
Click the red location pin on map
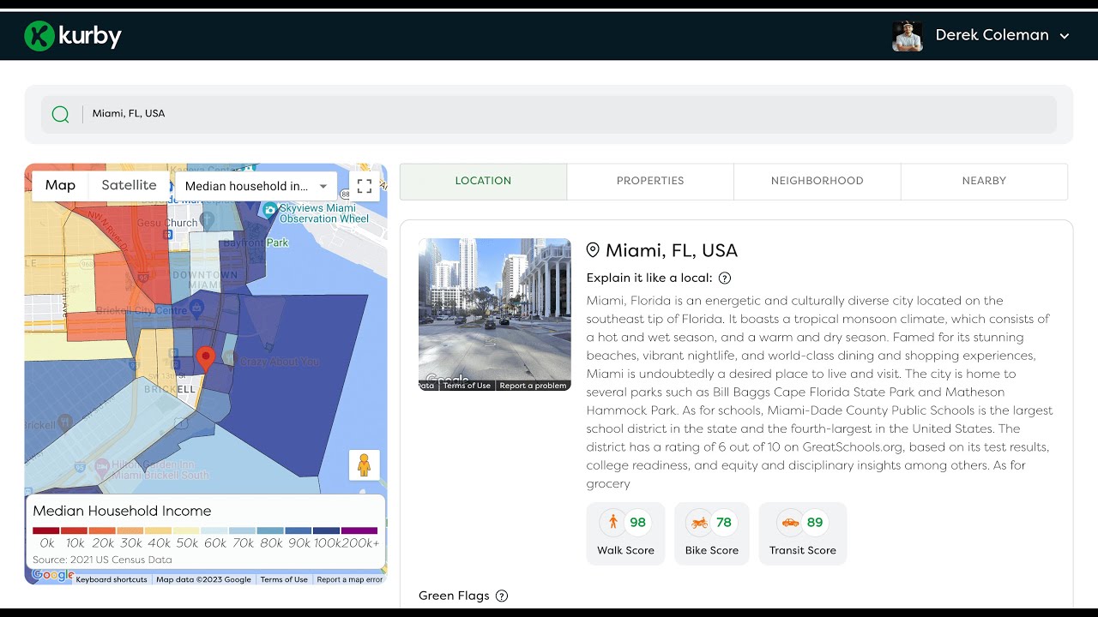coord(205,359)
